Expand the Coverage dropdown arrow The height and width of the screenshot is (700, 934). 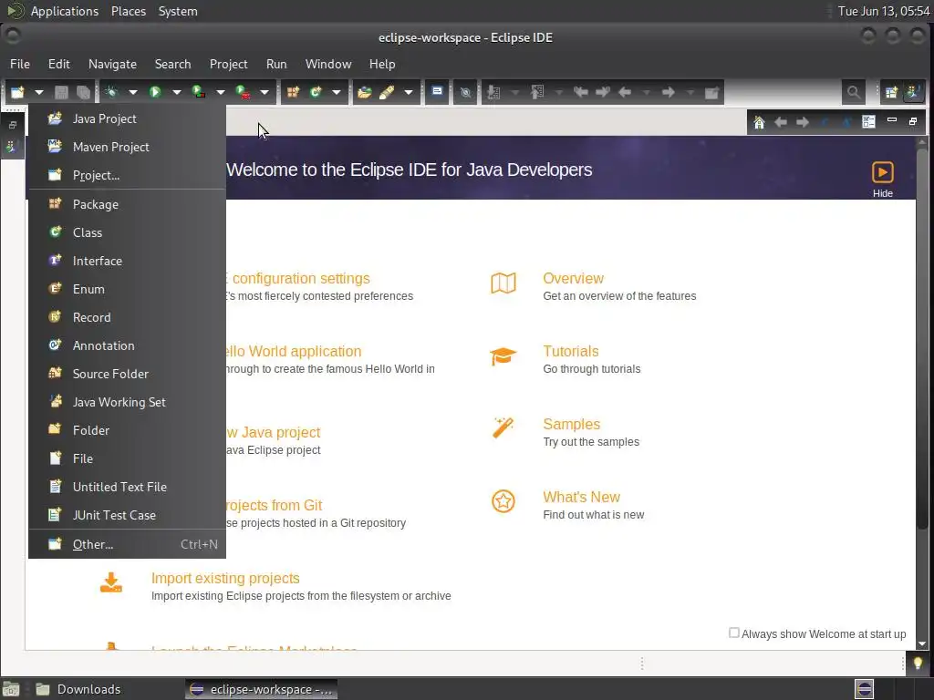click(221, 92)
